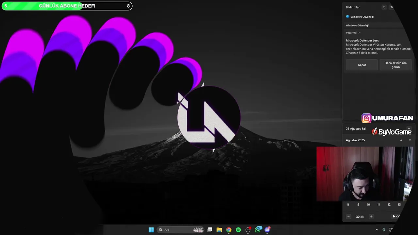Image resolution: width=418 pixels, height=235 pixels.
Task: Select day 12 in the calendar
Action: [x=389, y=205]
